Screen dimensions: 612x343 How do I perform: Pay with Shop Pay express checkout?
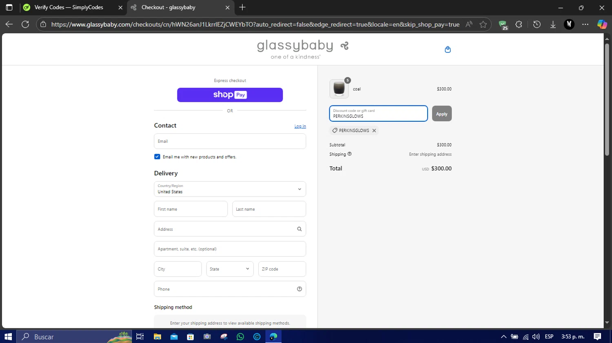pyautogui.click(x=230, y=95)
